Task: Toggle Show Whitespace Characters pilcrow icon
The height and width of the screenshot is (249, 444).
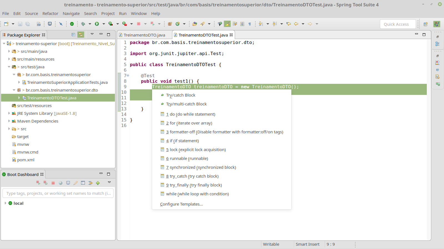Action: click(x=250, y=24)
